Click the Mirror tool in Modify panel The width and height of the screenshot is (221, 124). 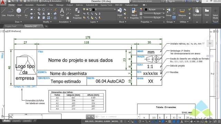(x=44, y=14)
